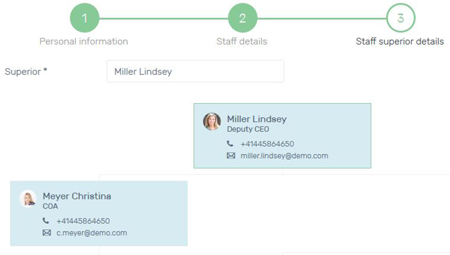Go to Personal information step label

pyautogui.click(x=84, y=41)
